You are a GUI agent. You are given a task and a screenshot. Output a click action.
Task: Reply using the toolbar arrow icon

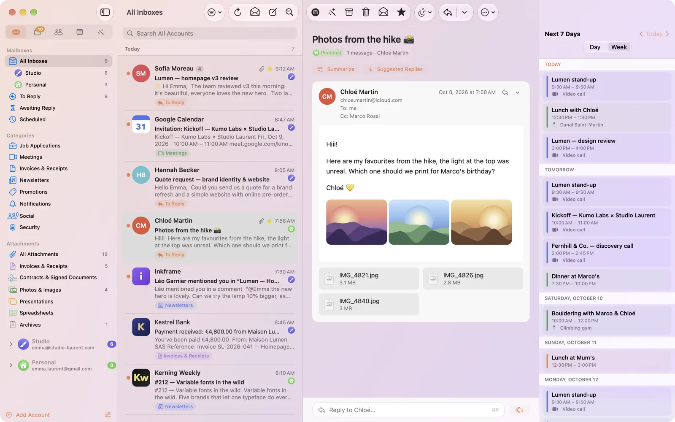pyautogui.click(x=448, y=12)
